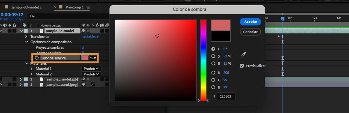349x113 pixels.
Task: Click Aceptar to confirm the color
Action: coord(250,22)
